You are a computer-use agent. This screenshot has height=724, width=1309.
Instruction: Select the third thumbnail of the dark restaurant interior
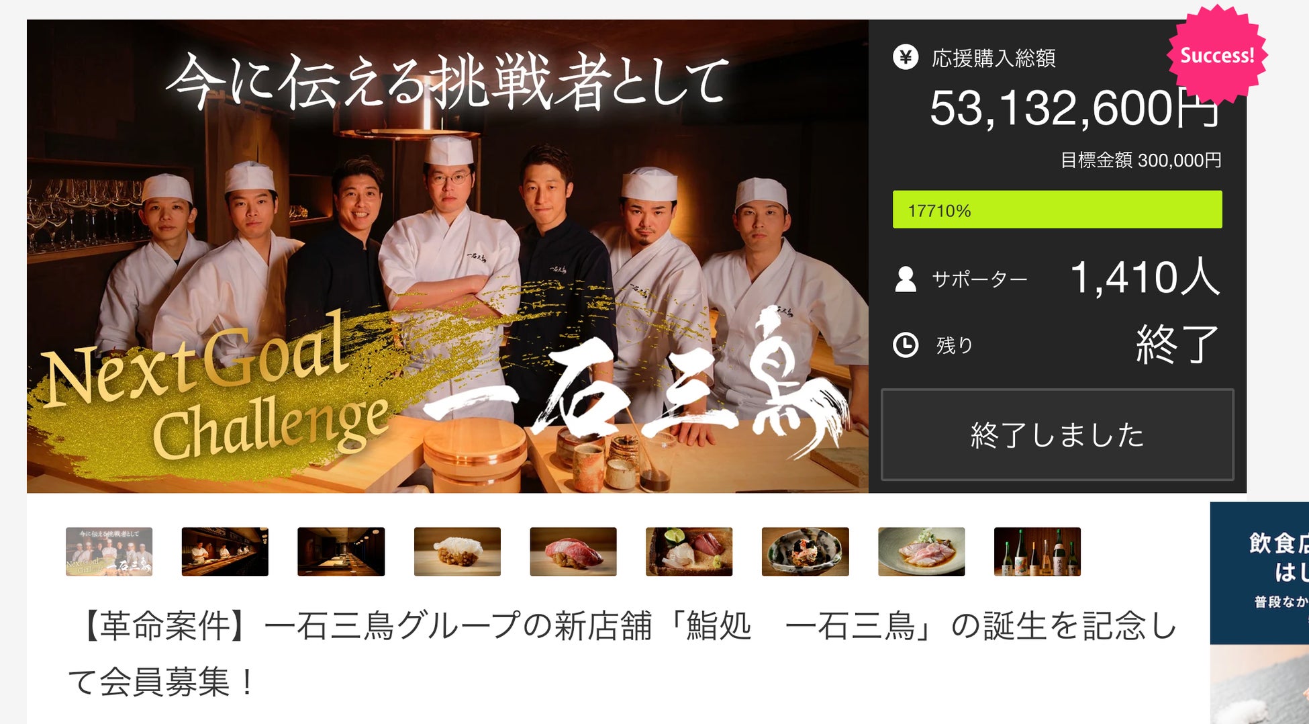[x=341, y=551]
